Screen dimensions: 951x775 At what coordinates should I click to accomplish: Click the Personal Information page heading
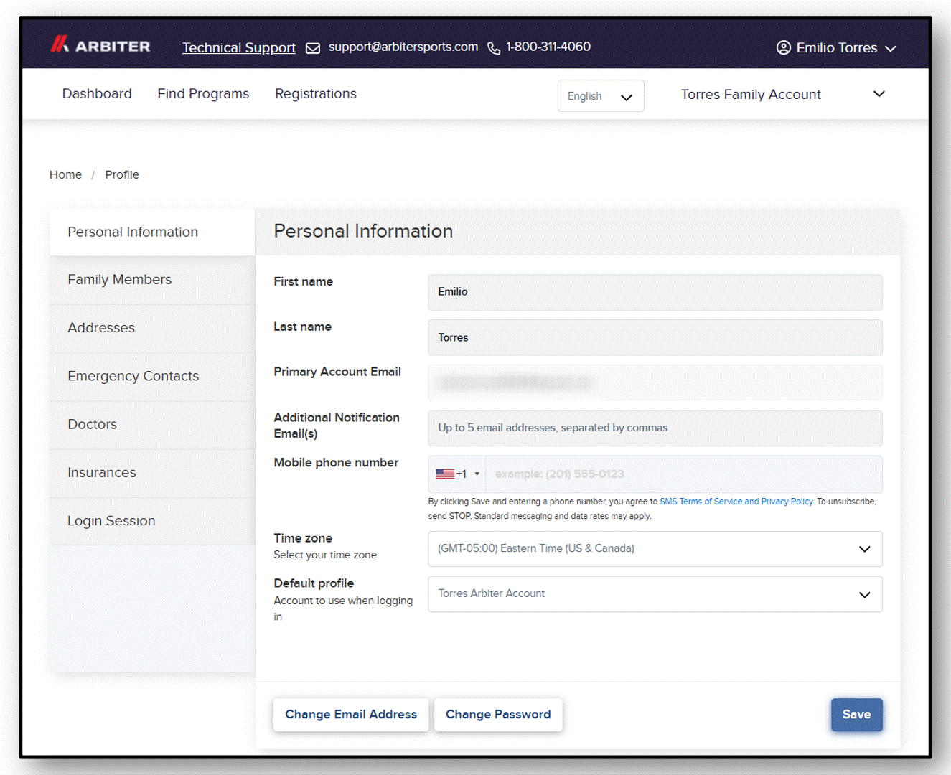(363, 231)
